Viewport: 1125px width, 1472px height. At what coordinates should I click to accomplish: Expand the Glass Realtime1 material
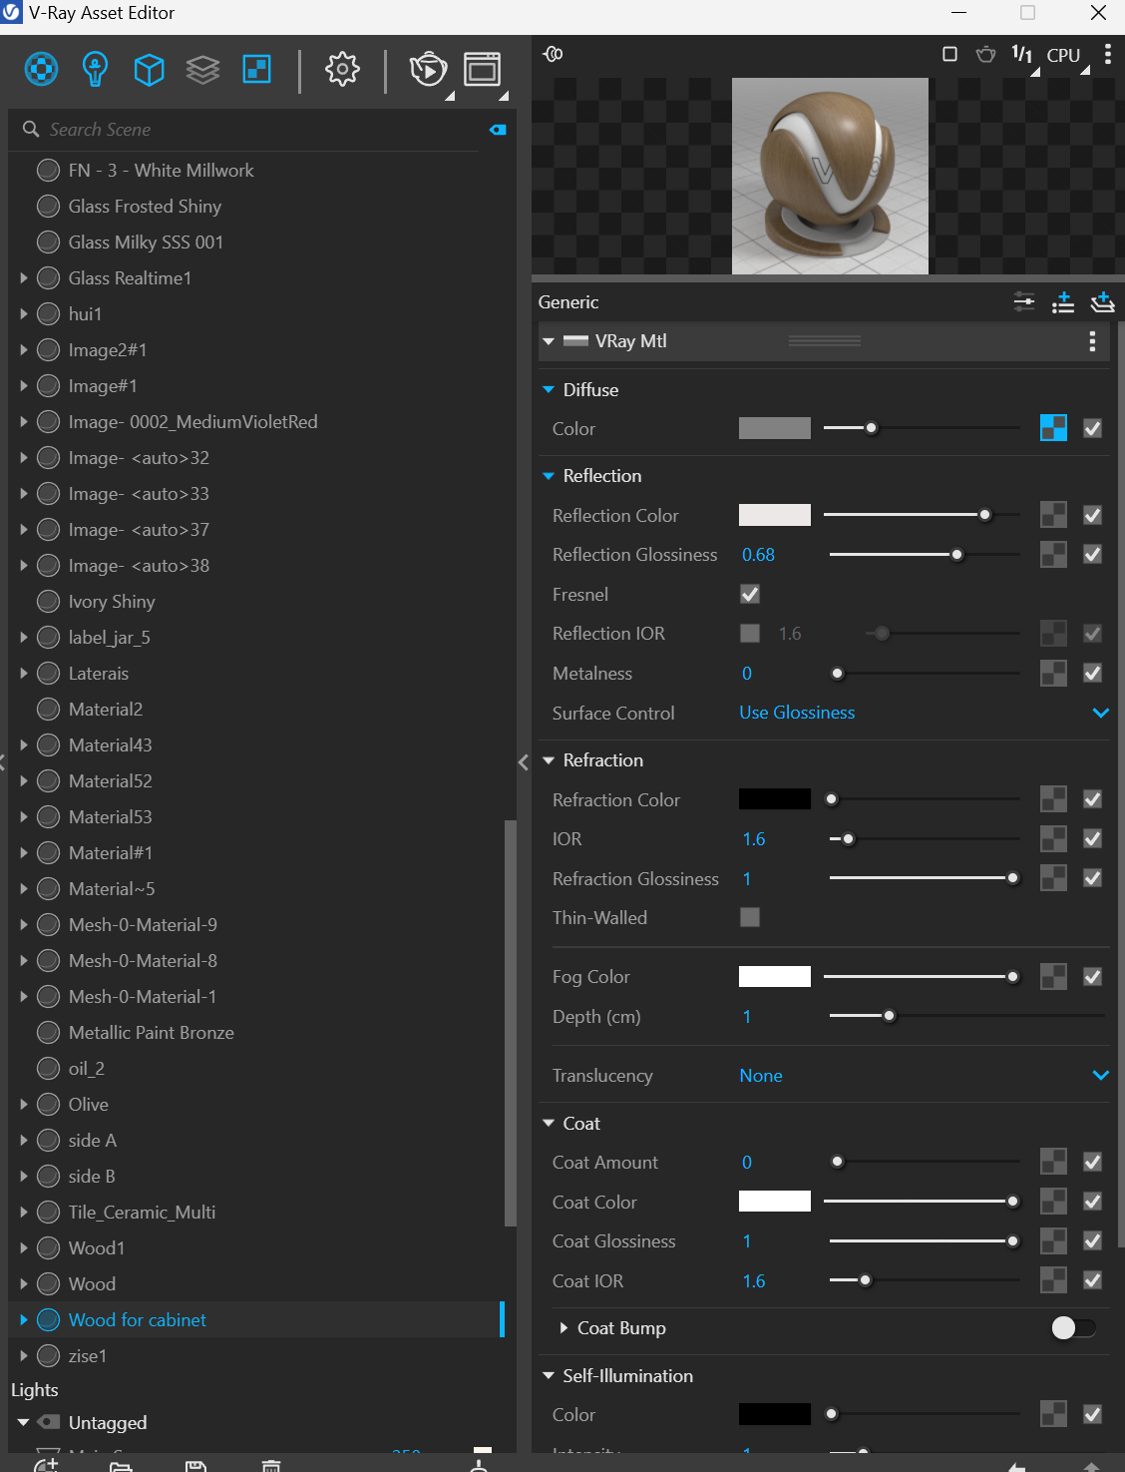[x=24, y=278]
